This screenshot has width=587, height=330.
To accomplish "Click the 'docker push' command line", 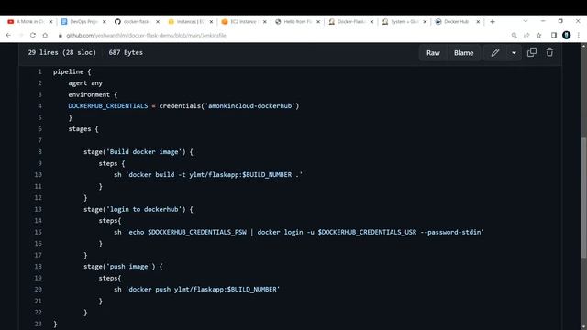I will point(197,290).
